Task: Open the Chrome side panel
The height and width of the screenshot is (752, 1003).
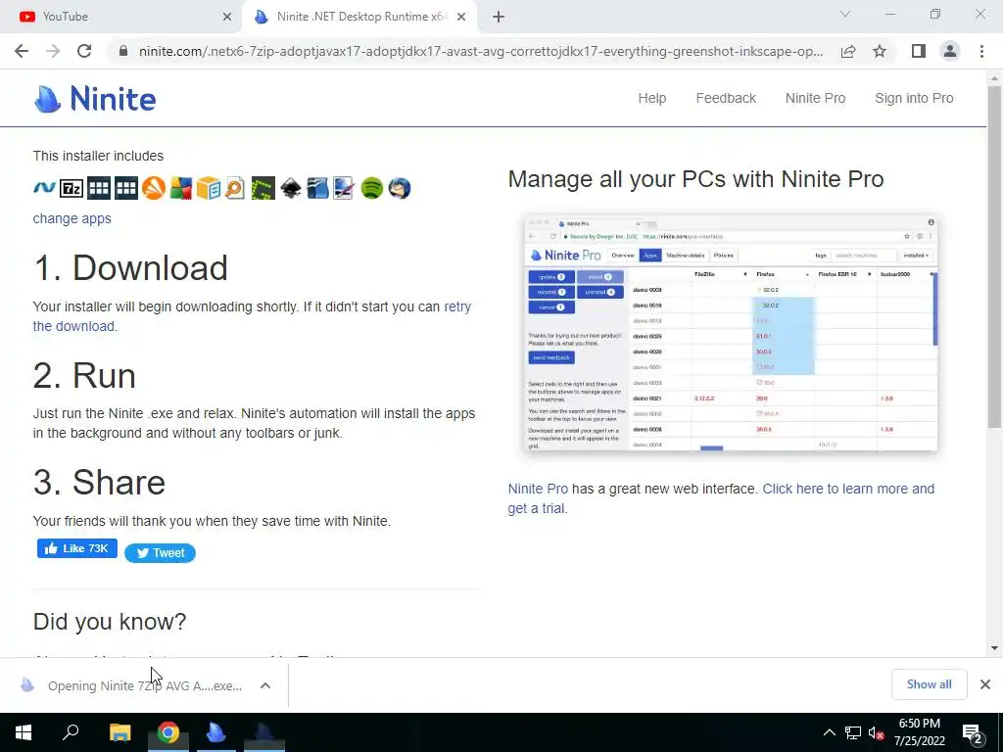Action: click(919, 51)
